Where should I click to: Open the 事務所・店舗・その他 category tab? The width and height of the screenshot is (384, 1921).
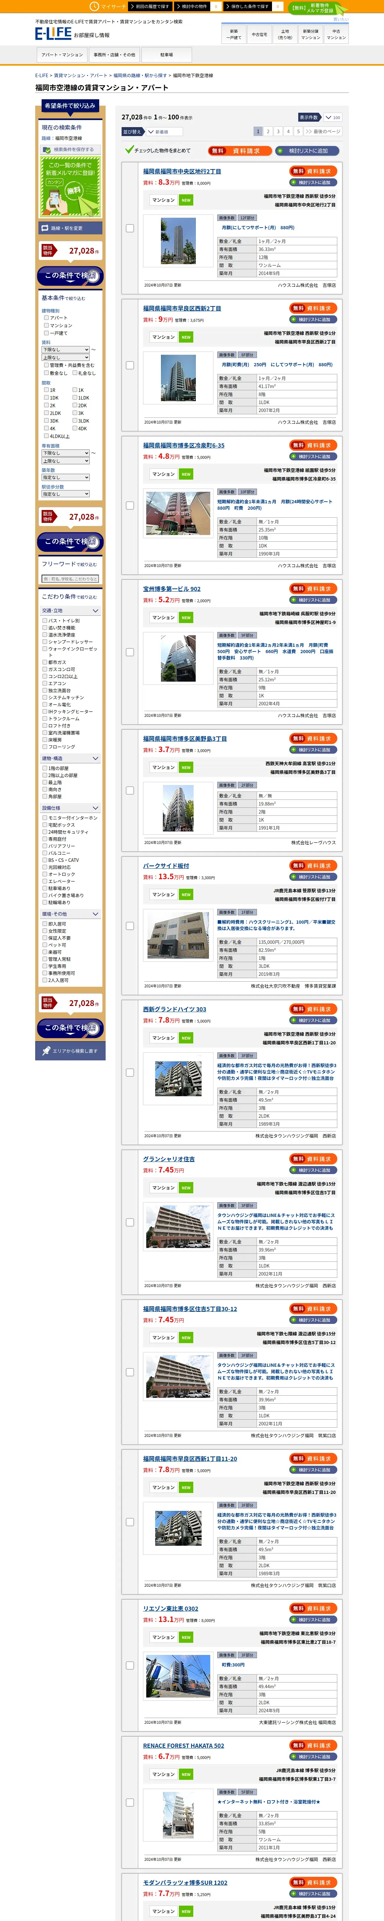point(115,54)
